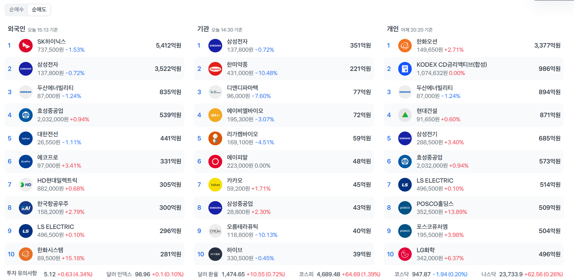Select POSCO홀딩스 row in 개인 list

pyautogui.click(x=473, y=208)
